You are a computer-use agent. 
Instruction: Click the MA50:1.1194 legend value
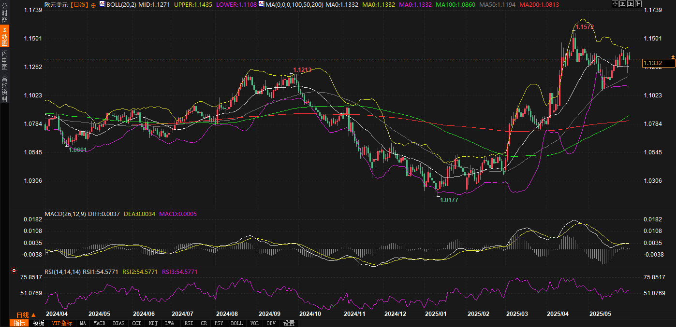click(x=498, y=4)
